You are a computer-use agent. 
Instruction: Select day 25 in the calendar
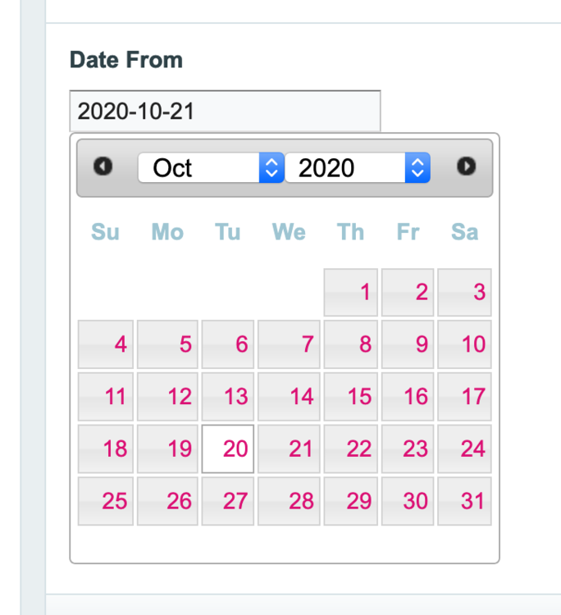[106, 501]
